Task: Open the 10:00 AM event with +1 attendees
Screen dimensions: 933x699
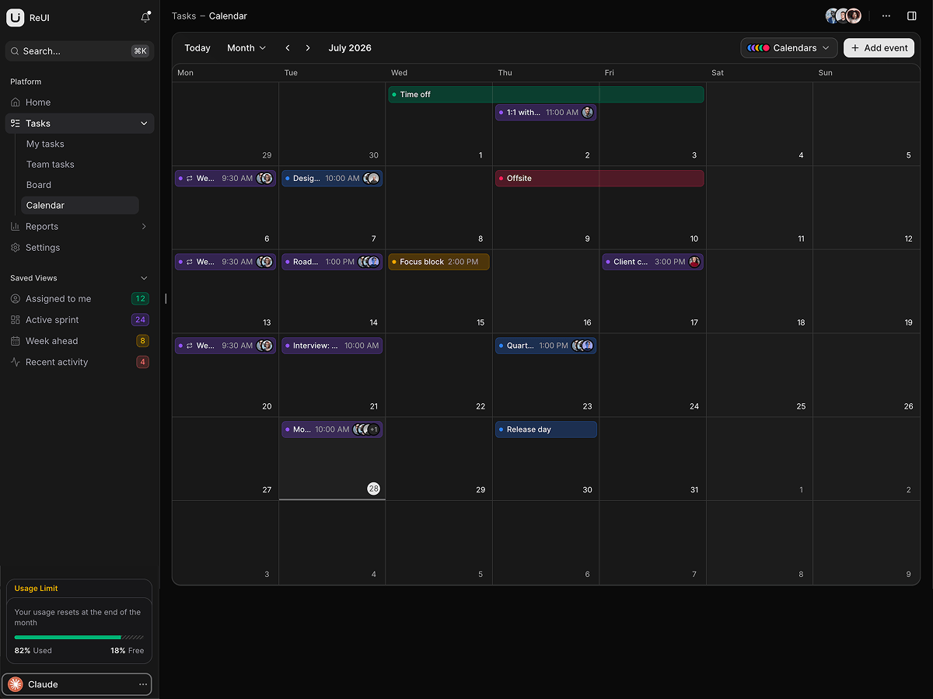Action: (332, 429)
